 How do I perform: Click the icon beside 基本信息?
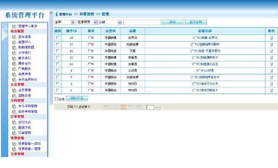coord(14,37)
